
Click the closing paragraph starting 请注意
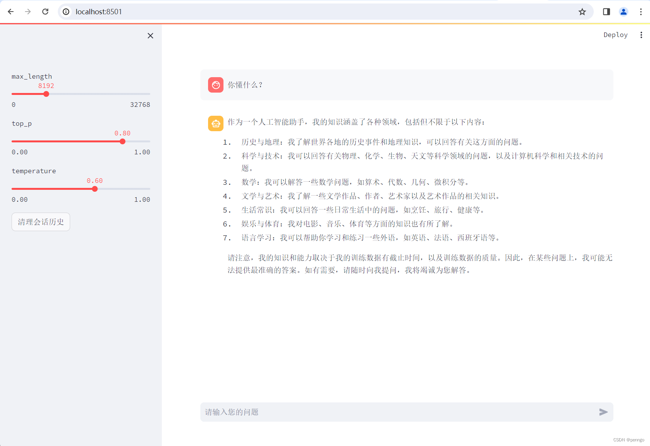click(420, 264)
